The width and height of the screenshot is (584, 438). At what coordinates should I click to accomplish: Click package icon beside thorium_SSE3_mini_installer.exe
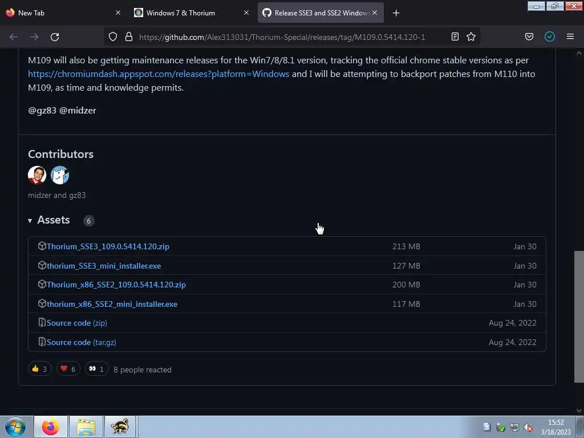coord(42,265)
